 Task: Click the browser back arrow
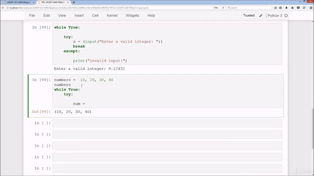[x=3, y=8]
